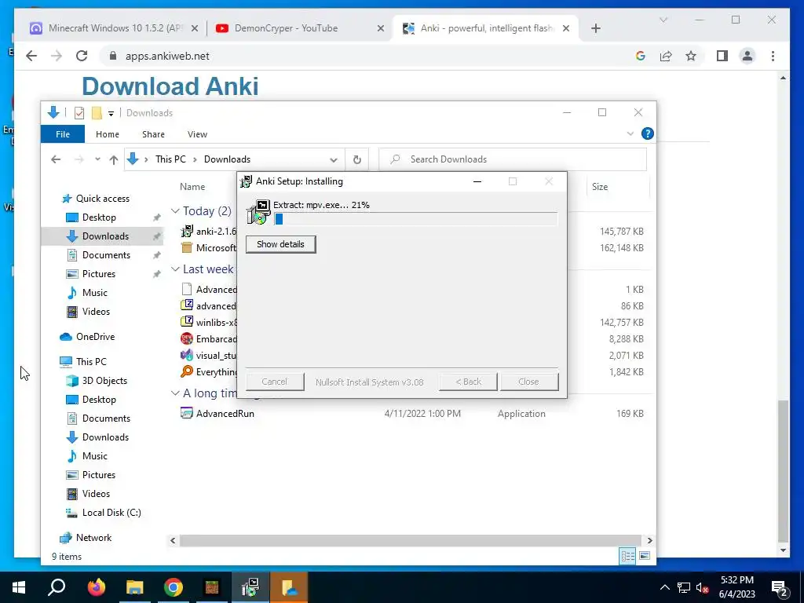This screenshot has height=603, width=804.
Task: Open a new Chrome tab
Action: (x=595, y=28)
